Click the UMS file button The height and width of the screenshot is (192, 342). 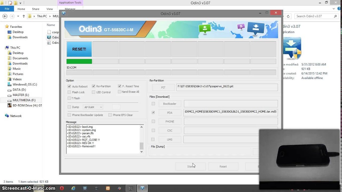pyautogui.click(x=170, y=139)
